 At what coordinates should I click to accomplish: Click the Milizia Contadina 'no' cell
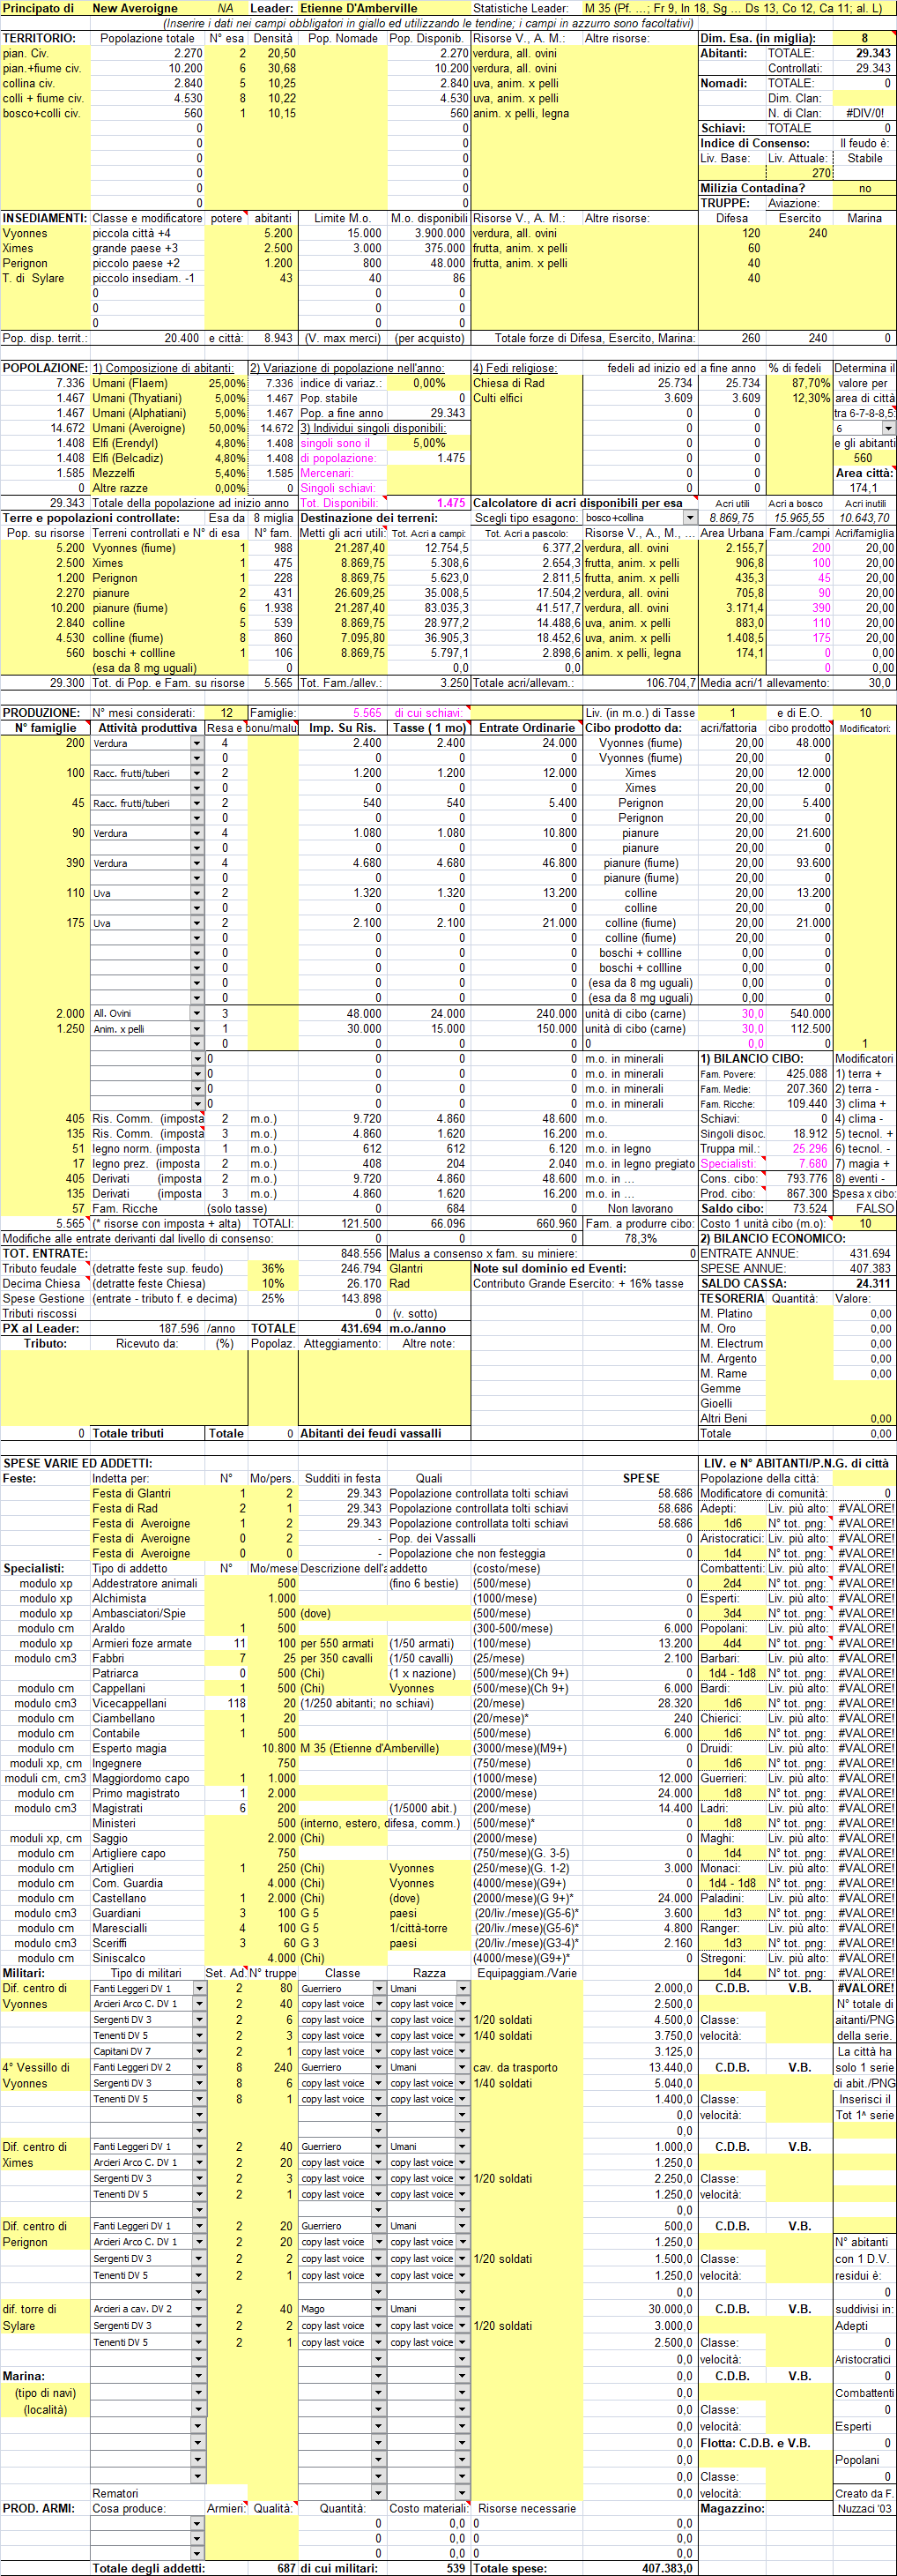coord(864,188)
